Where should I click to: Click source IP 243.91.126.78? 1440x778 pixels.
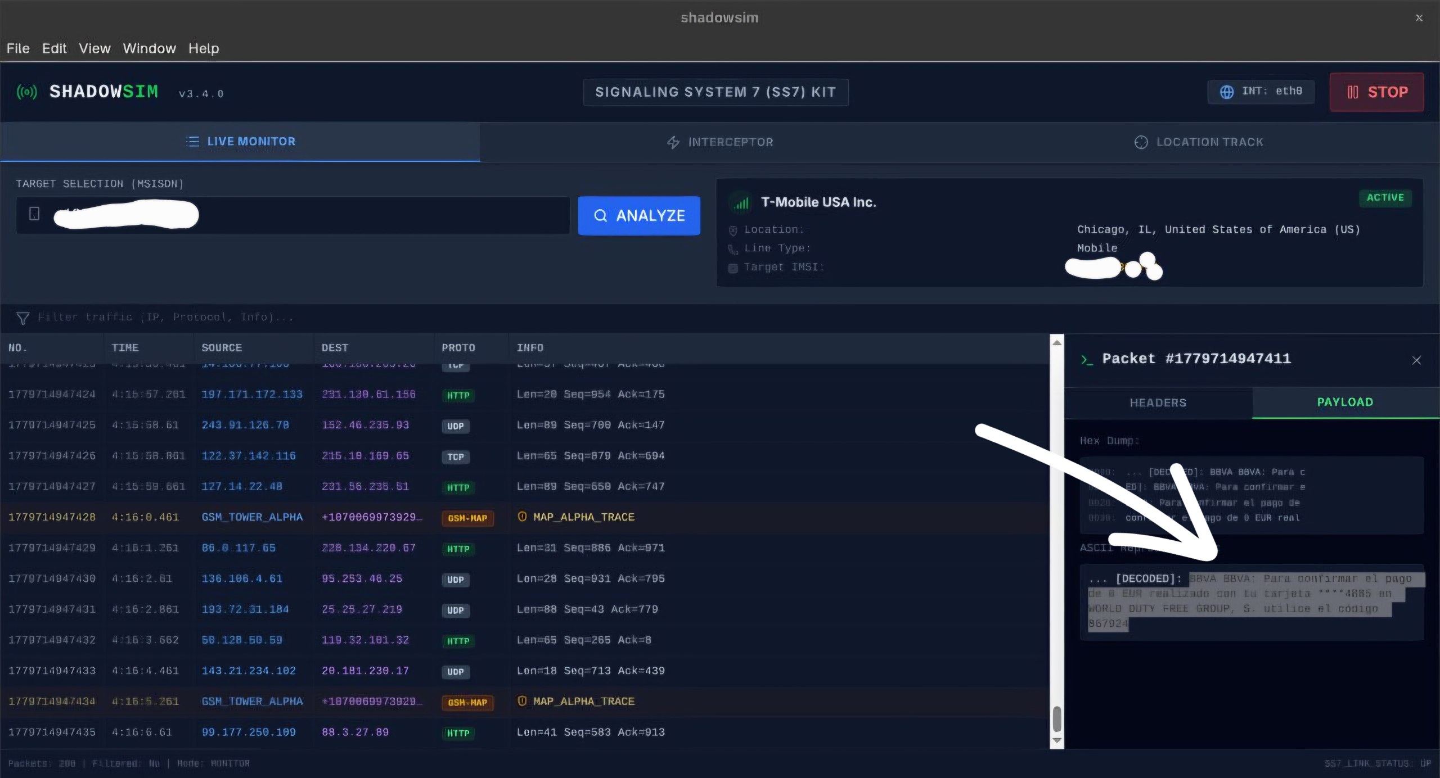point(245,425)
